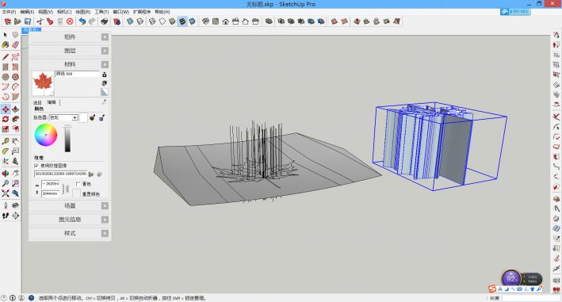Viewport: 562px width, 302px height.
Task: Activate the Rotate tool
Action: (x=5, y=119)
